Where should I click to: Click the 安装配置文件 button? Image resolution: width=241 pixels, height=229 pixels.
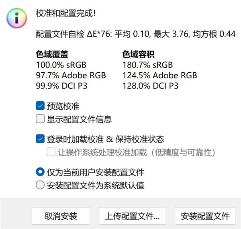coord(205,216)
